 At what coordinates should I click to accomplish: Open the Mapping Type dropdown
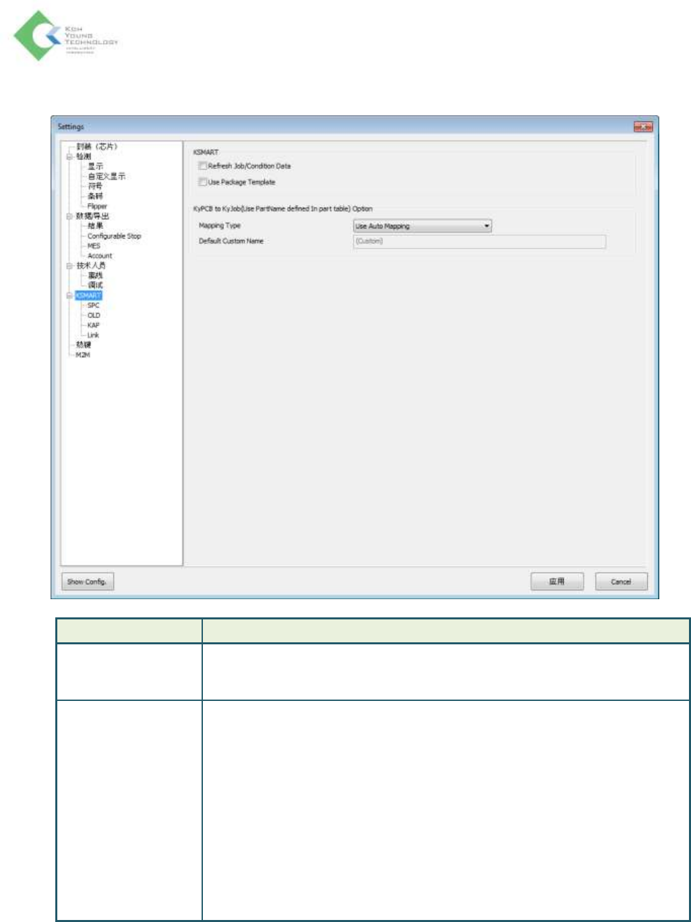pyautogui.click(x=423, y=226)
